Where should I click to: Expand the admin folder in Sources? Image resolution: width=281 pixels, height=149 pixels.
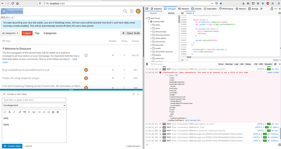point(151,25)
